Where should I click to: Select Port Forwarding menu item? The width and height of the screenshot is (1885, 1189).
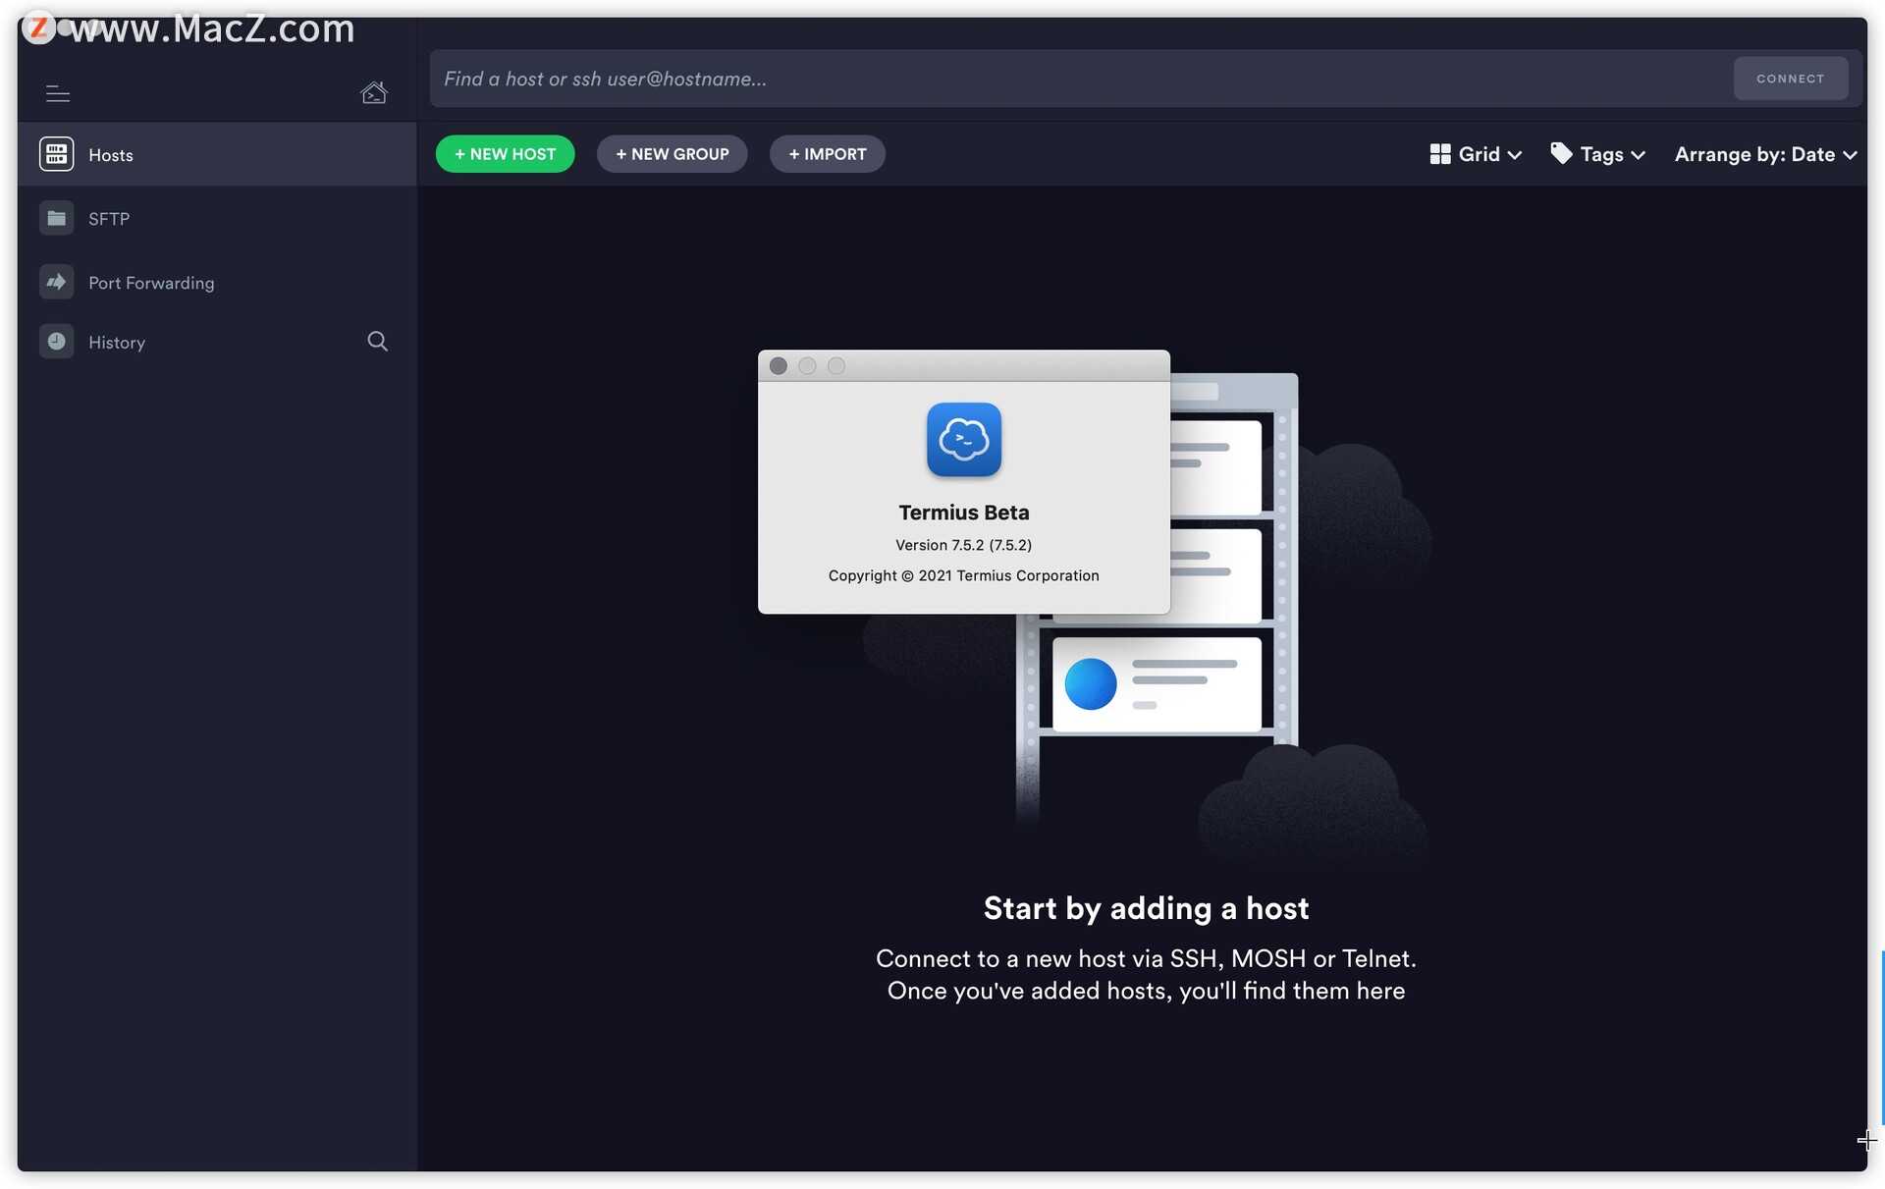click(x=217, y=282)
